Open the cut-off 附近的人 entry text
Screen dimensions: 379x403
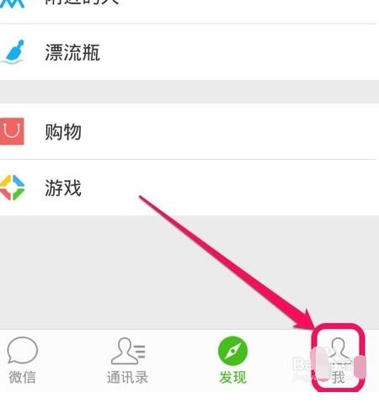coord(82,3)
